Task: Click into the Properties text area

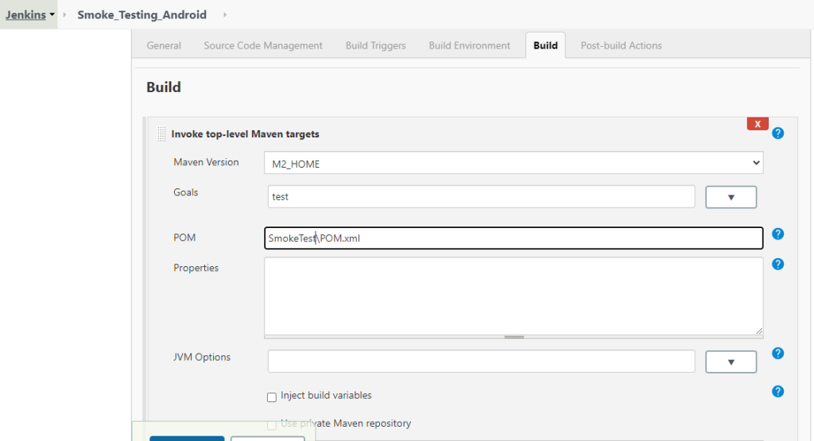Action: point(514,296)
